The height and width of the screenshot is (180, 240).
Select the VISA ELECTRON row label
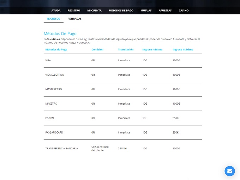point(55,75)
